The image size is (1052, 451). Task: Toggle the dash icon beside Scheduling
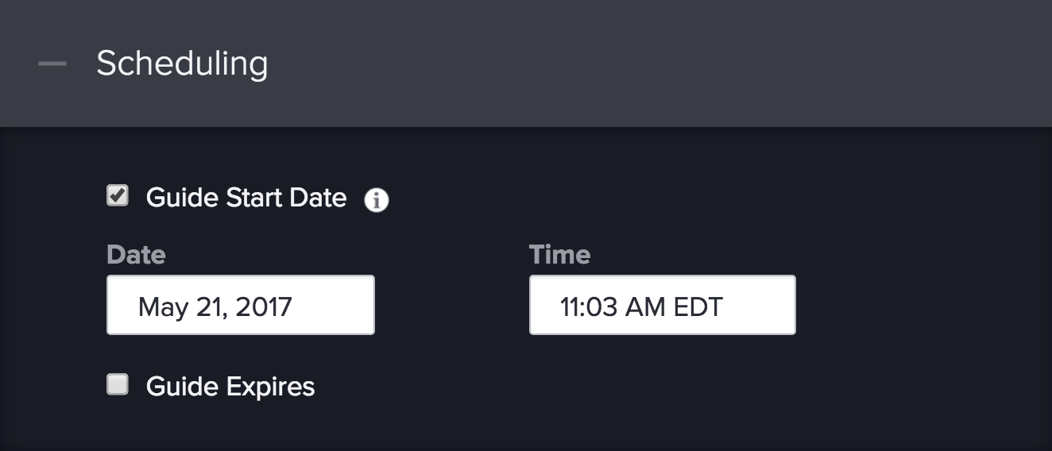click(52, 64)
